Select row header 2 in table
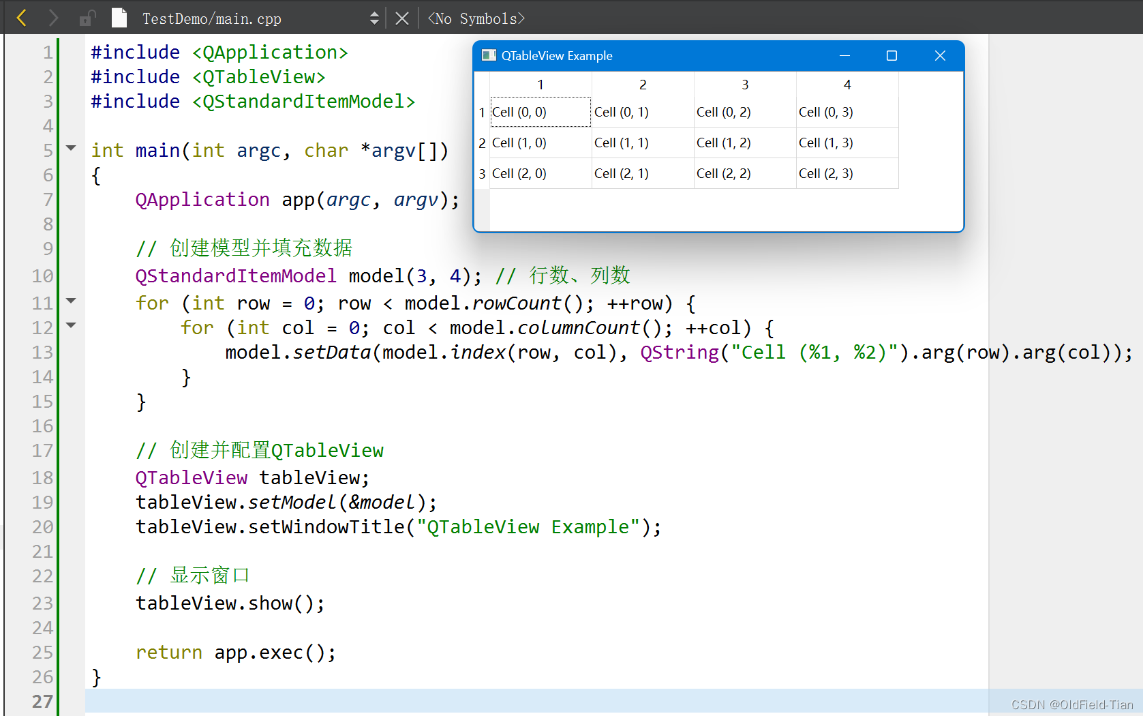 click(x=482, y=143)
